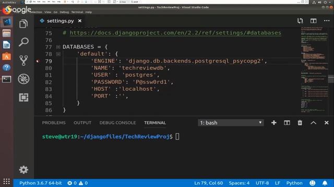Open the Explorer view in the activity bar
The height and width of the screenshot is (187, 334).
pos(23,24)
